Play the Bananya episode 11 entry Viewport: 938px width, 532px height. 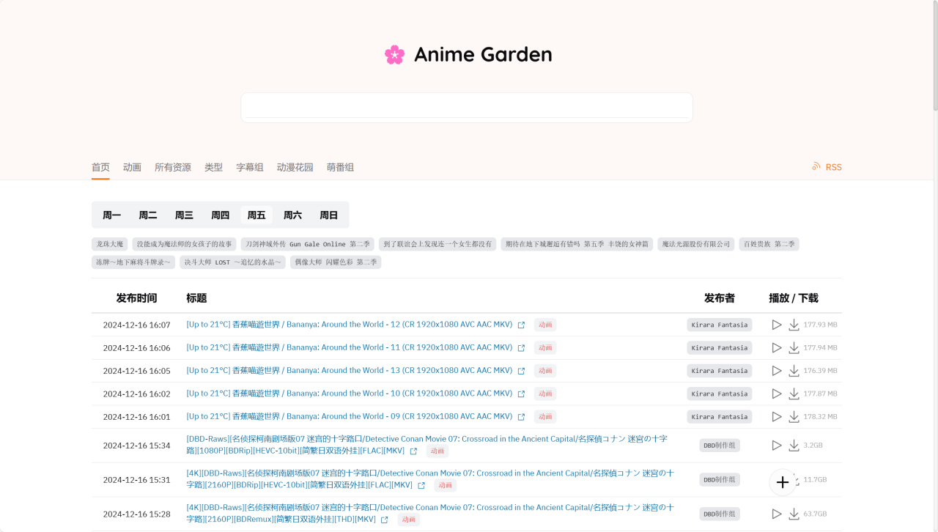[x=777, y=347]
